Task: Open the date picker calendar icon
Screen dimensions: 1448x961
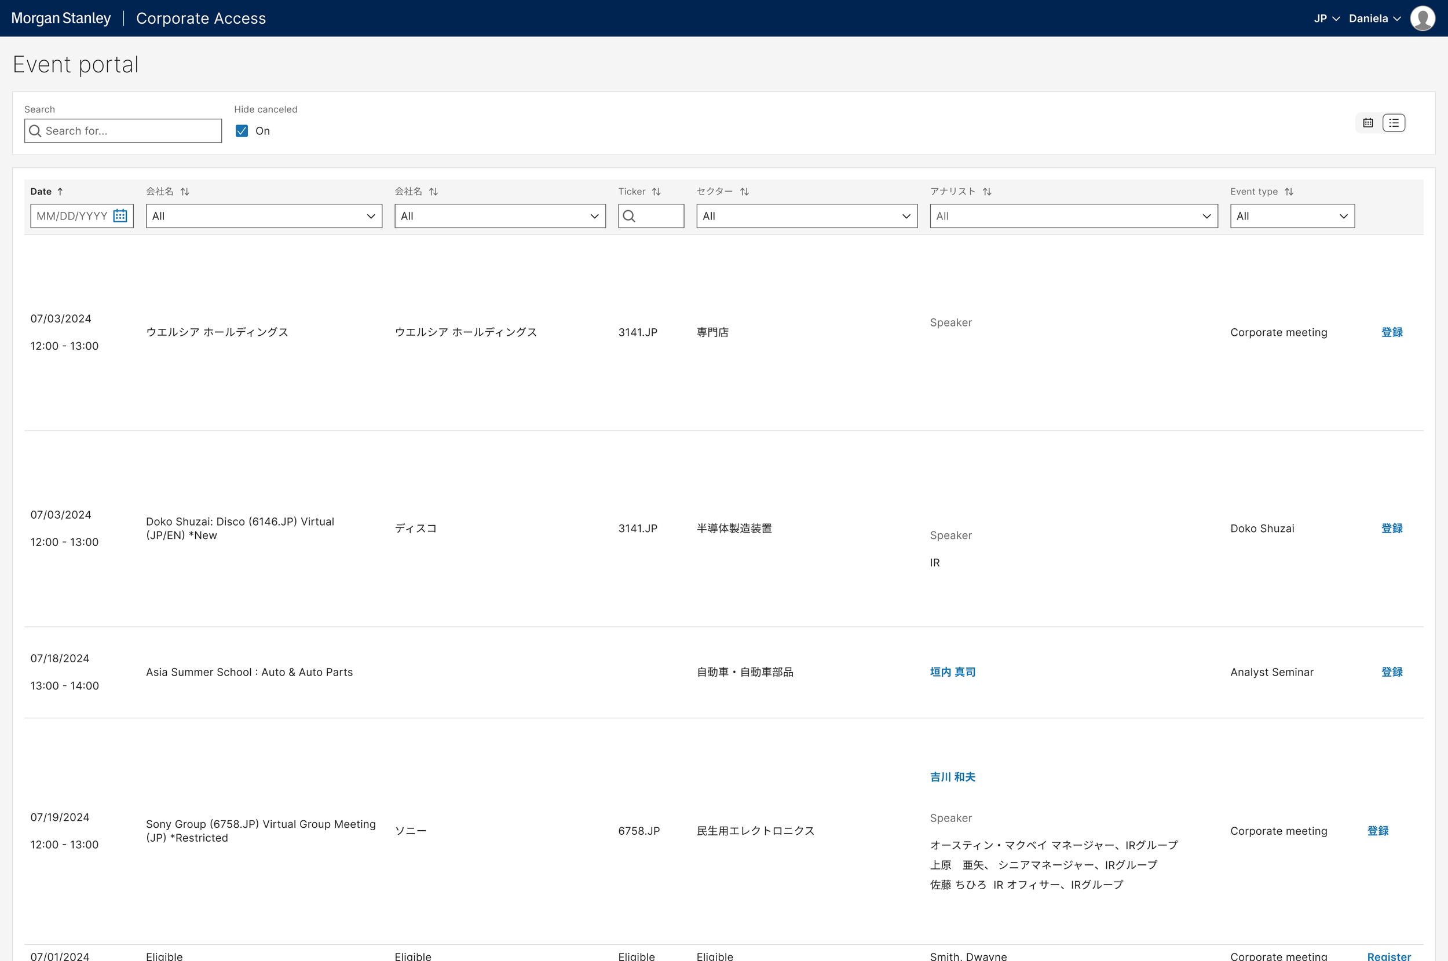Action: point(120,216)
